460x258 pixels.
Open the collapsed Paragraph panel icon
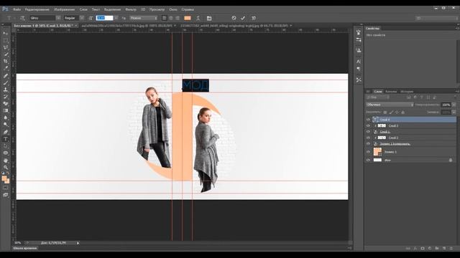coord(359,69)
